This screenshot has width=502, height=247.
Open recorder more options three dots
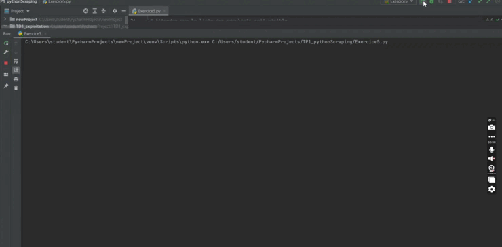pyautogui.click(x=491, y=137)
